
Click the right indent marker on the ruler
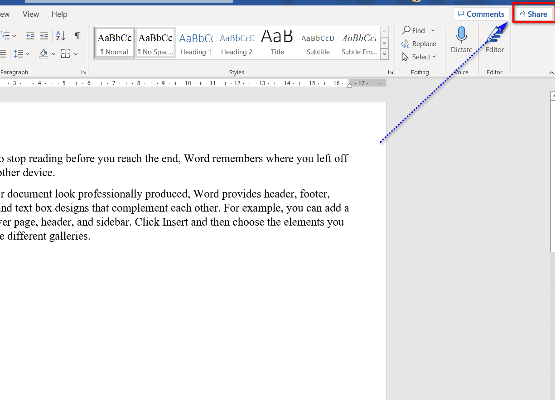[349, 85]
